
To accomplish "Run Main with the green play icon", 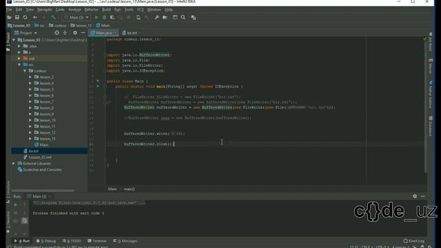I will point(96,17).
